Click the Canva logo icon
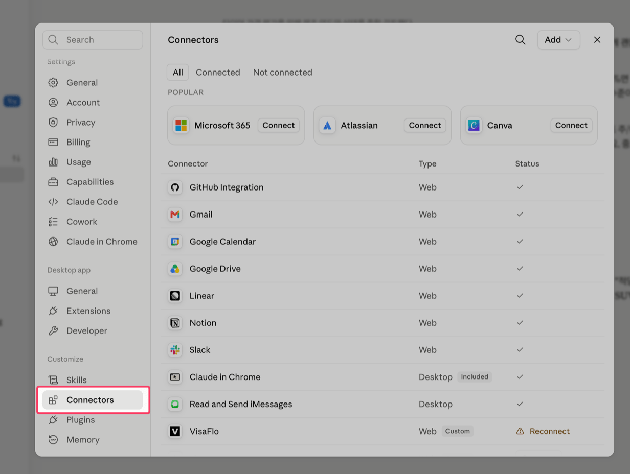The image size is (630, 474). click(x=474, y=125)
